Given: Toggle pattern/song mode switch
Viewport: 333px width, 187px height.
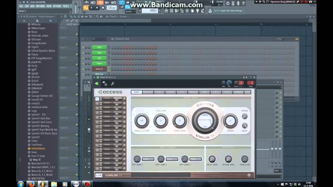Looking at the screenshot, I should point(86,8).
